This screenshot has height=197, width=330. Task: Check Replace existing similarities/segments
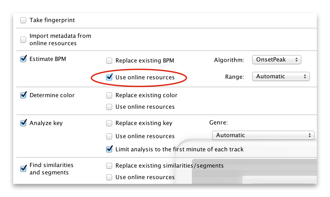click(109, 166)
